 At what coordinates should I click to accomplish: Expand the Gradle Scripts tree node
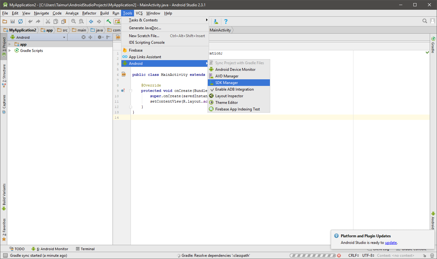[x=10, y=51]
